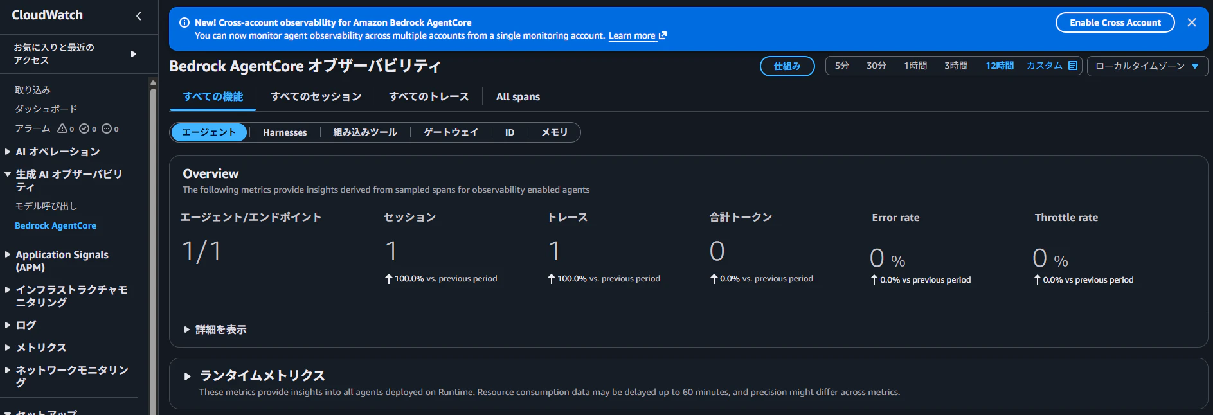1213x415 pixels.
Task: Switch to すべてのセッション tab
Action: coord(316,96)
